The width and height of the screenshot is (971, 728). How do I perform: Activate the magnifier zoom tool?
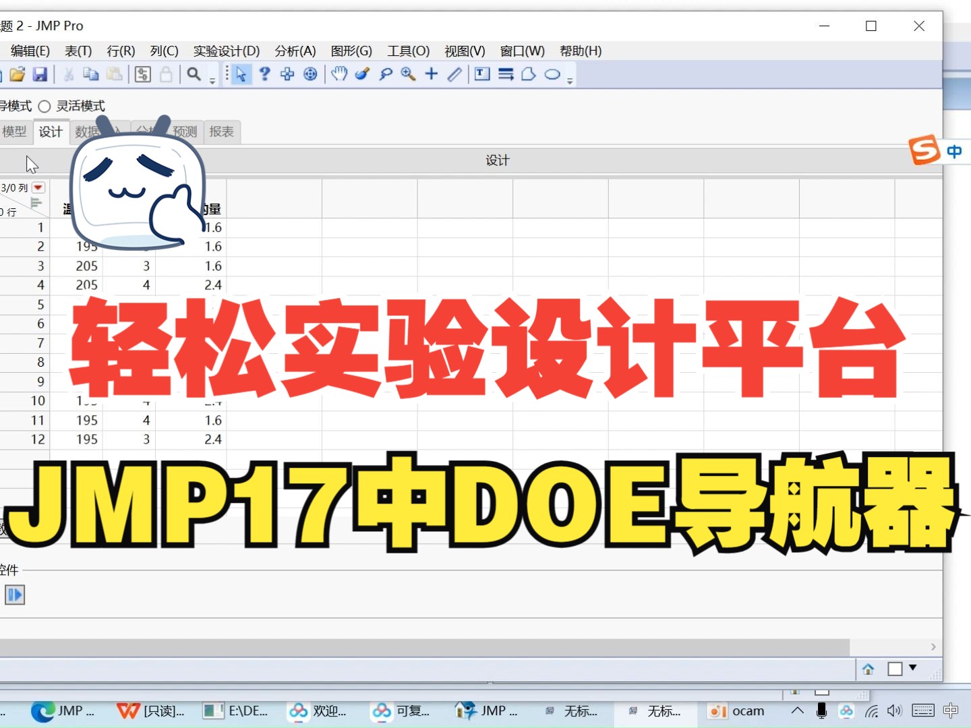pos(409,74)
